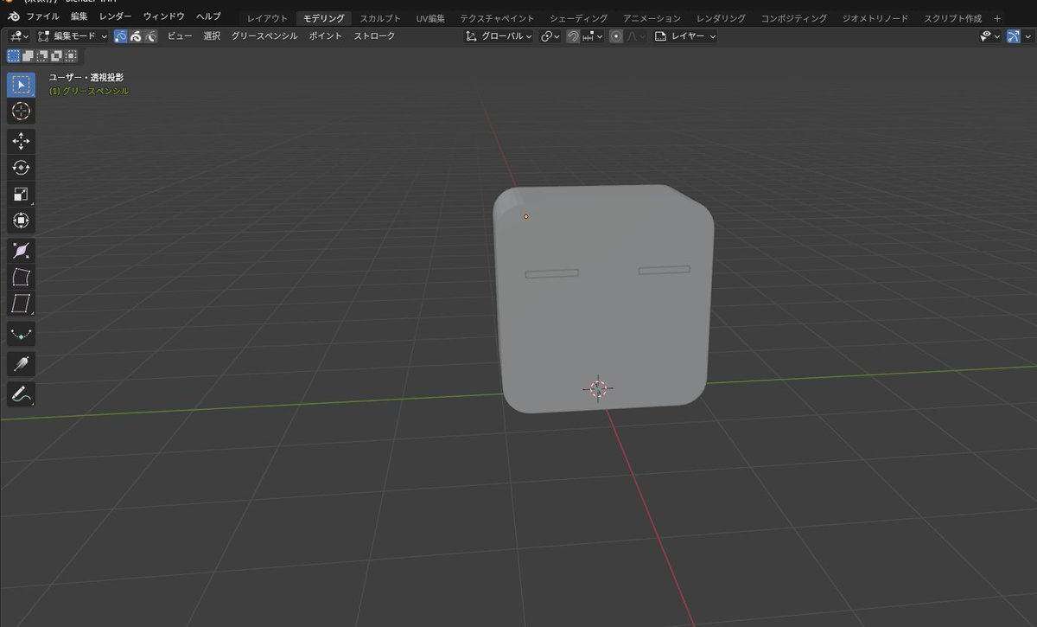The height and width of the screenshot is (627, 1037).
Task: Open the transform pivot point dropdown
Action: (550, 36)
